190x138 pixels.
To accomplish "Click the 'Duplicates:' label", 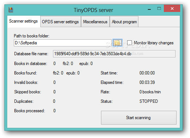I will 24,101.
